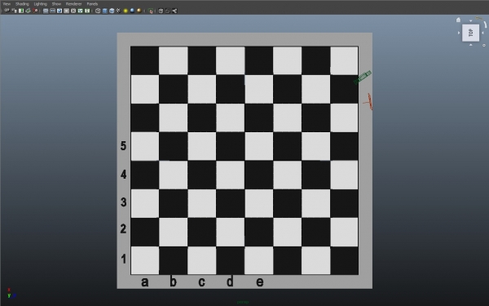
Task: Click the High Quality gold sphere icon
Action: click(x=139, y=11)
